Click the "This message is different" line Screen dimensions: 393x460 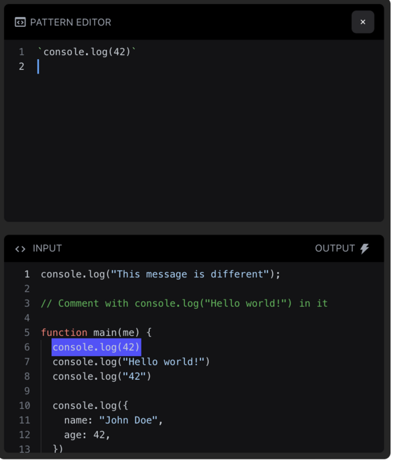160,274
